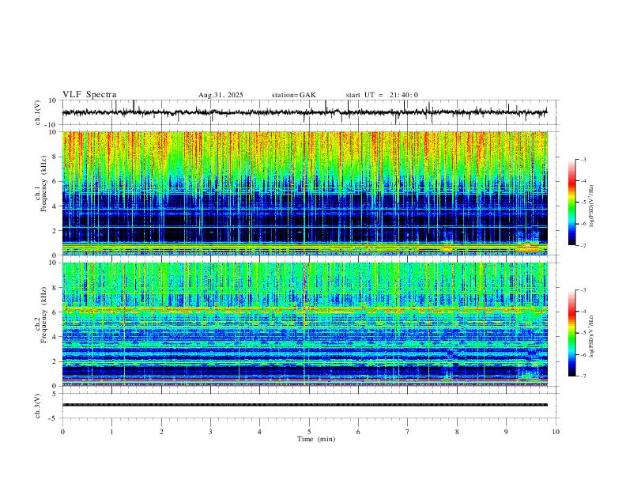
Task: Click '-3' label on ch.1 color scale
Action: tap(583, 159)
